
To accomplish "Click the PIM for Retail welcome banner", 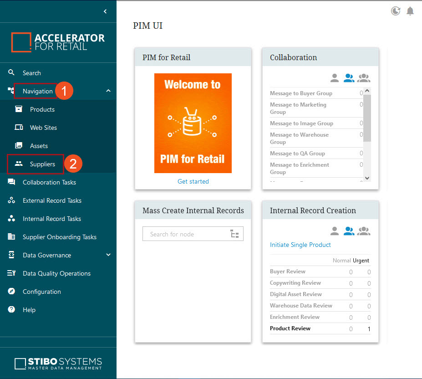I will pyautogui.click(x=193, y=123).
